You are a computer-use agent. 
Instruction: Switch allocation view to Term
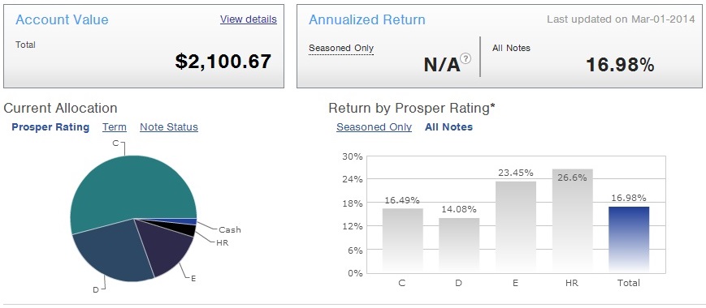115,127
